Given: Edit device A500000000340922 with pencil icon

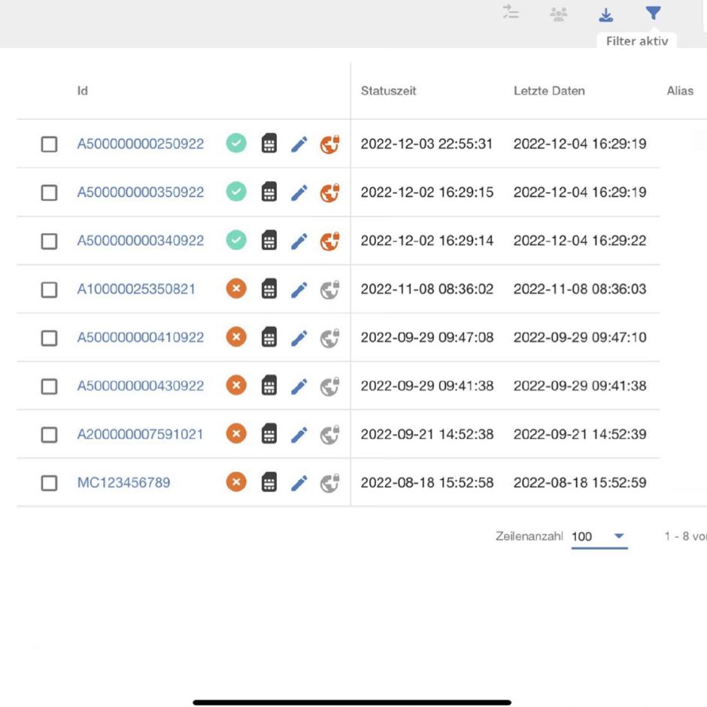Looking at the screenshot, I should (299, 241).
